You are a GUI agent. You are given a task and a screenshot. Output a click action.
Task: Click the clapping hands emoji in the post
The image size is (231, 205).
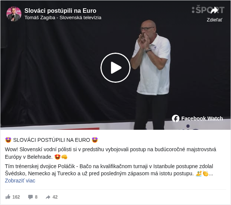click(205, 173)
